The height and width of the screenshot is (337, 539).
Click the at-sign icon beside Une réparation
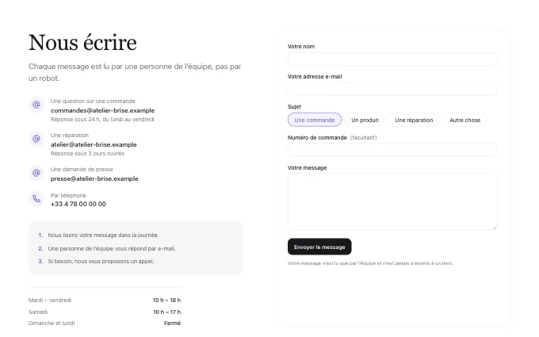tap(36, 139)
